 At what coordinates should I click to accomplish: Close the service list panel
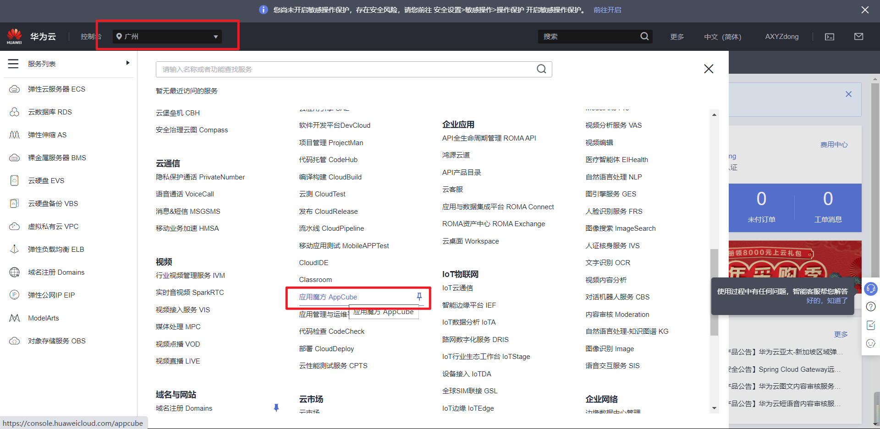(709, 69)
